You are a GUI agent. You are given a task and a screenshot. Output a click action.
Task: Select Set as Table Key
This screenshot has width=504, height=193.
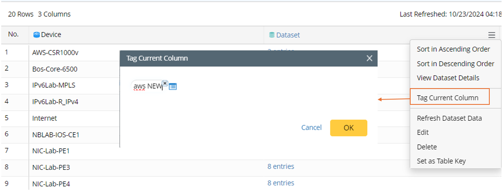(x=441, y=161)
